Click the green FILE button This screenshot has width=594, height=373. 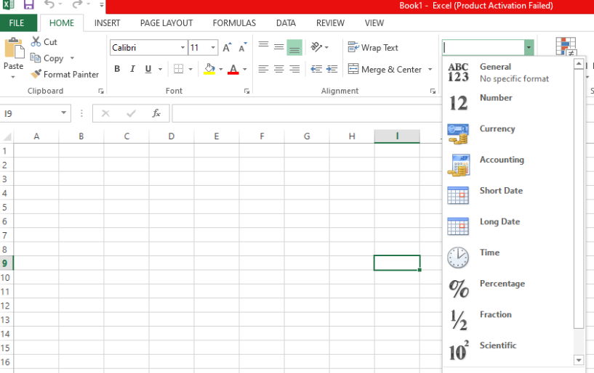pos(17,23)
